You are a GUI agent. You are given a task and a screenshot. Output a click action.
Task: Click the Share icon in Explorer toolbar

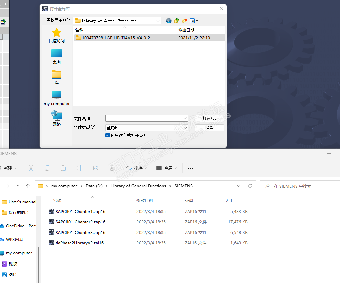click(96, 168)
